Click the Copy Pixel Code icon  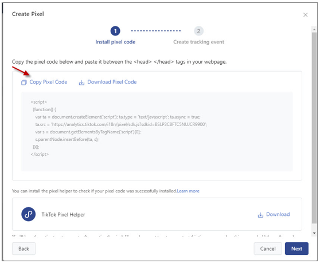(x=24, y=82)
